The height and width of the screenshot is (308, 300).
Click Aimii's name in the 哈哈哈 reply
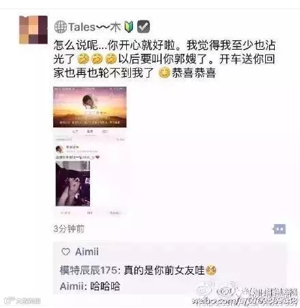[x=72, y=286]
